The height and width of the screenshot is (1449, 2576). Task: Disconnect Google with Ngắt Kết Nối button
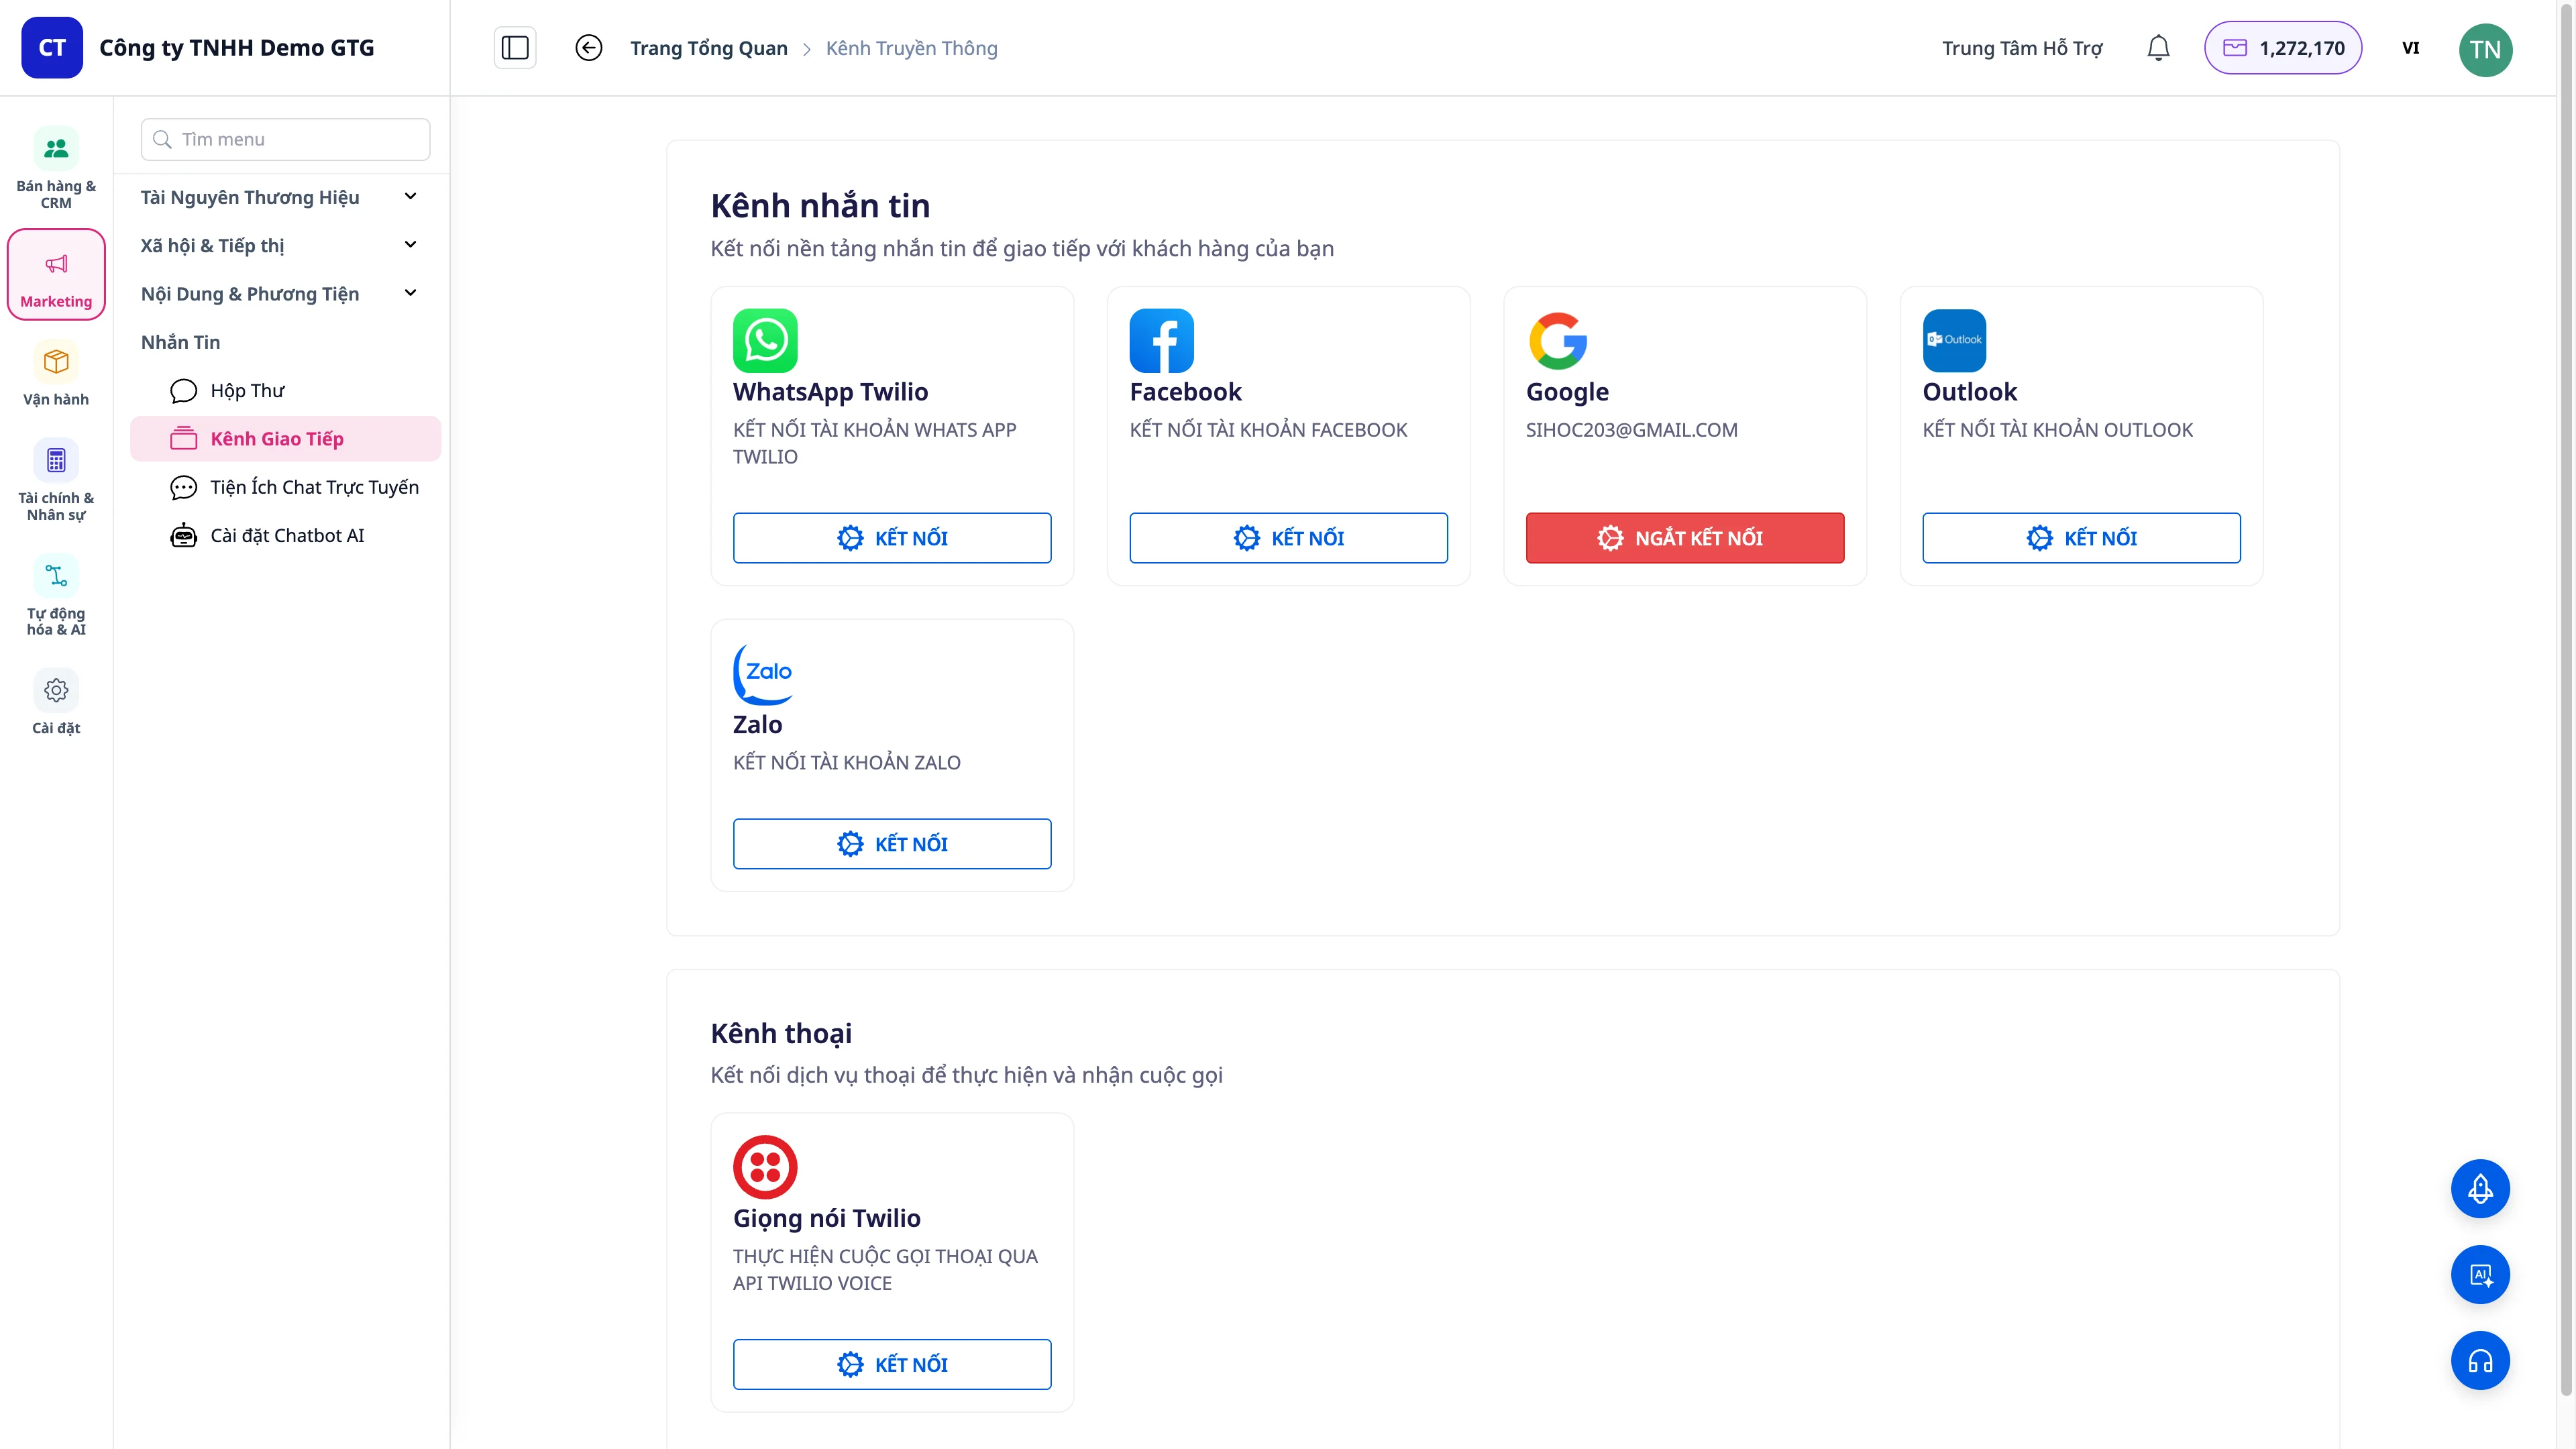(x=1684, y=538)
